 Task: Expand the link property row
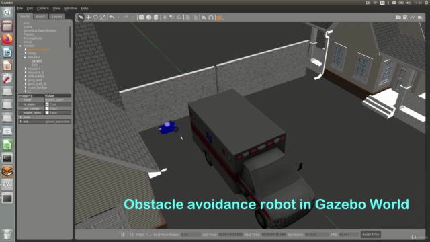point(21,122)
